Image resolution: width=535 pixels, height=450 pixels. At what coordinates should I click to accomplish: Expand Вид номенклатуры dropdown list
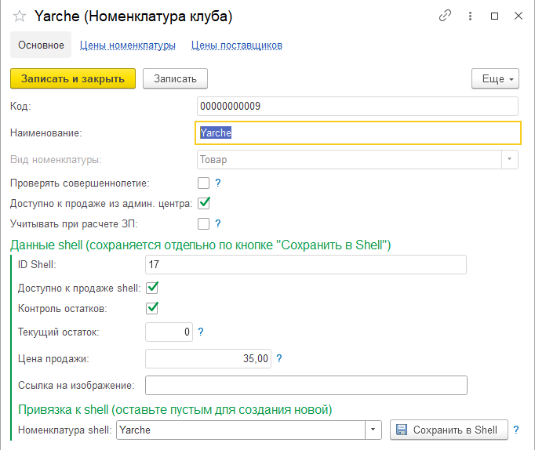510,159
